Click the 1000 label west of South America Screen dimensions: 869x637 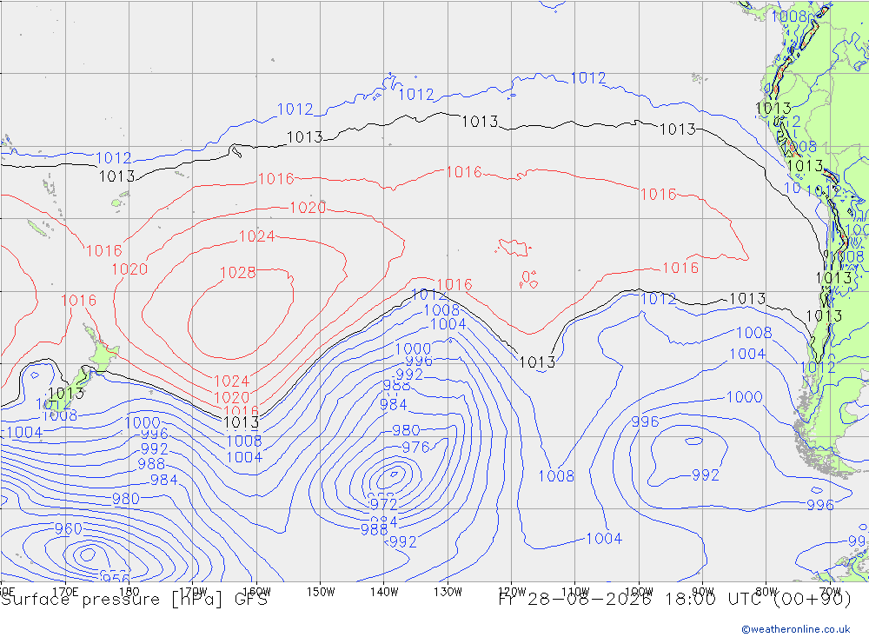click(x=744, y=397)
